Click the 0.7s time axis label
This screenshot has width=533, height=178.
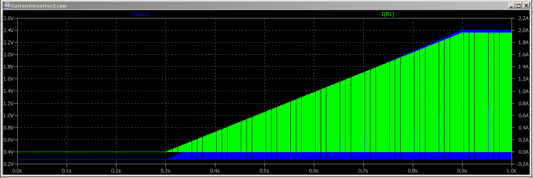pyautogui.click(x=363, y=170)
